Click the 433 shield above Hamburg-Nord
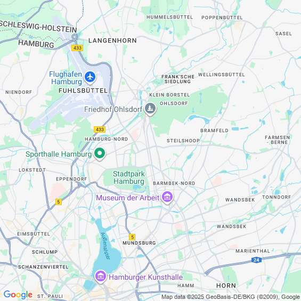 tap(100, 129)
